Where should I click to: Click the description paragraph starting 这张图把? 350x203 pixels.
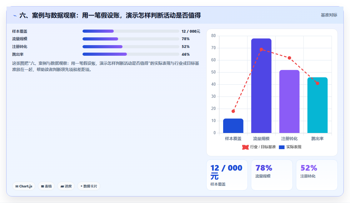coord(106,67)
